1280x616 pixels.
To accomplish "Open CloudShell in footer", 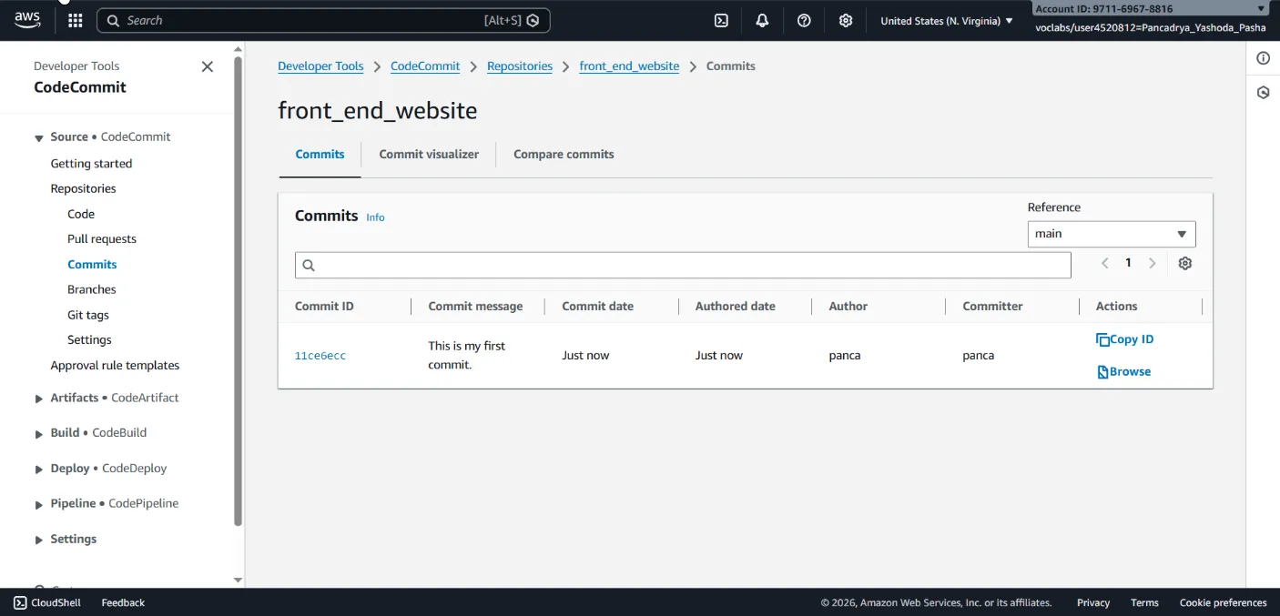I will point(47,602).
